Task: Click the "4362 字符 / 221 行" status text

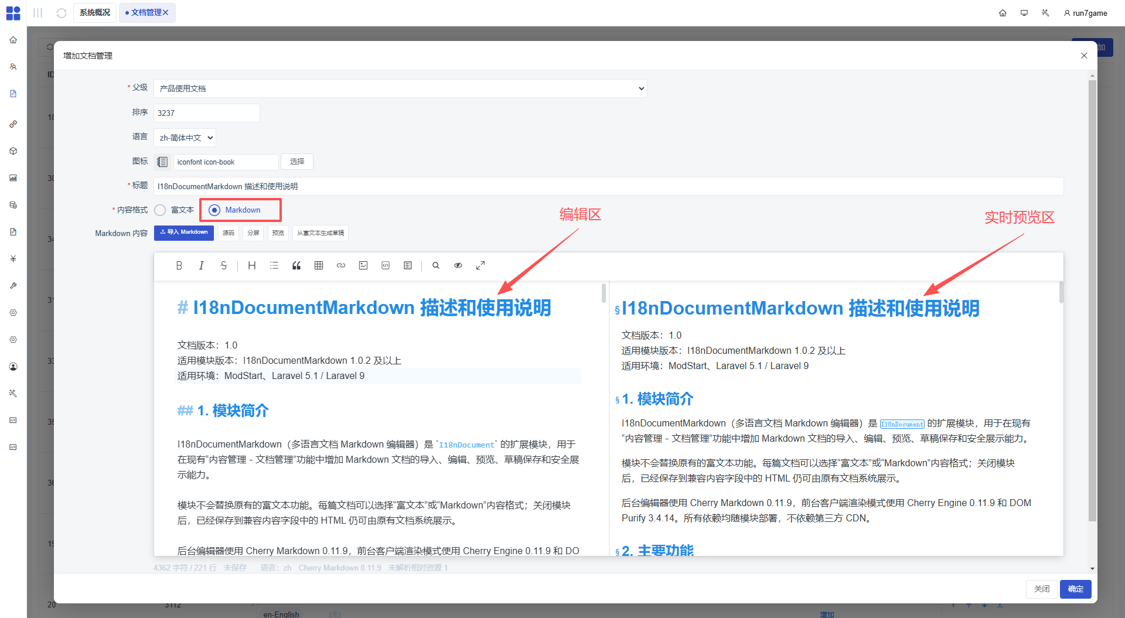Action: pyautogui.click(x=185, y=568)
